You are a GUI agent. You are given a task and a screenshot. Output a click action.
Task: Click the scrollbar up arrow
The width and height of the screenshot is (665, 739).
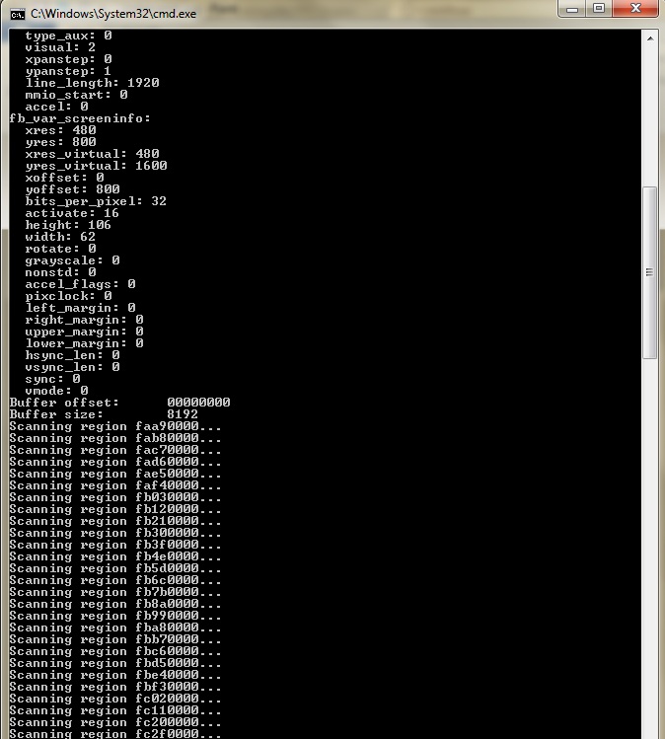click(650, 38)
